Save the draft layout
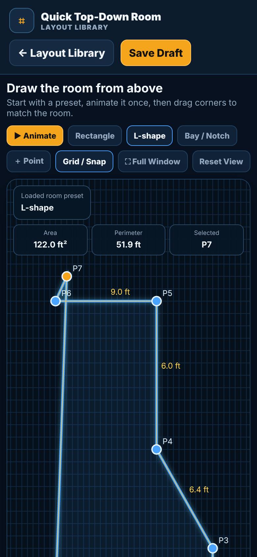 pos(156,53)
